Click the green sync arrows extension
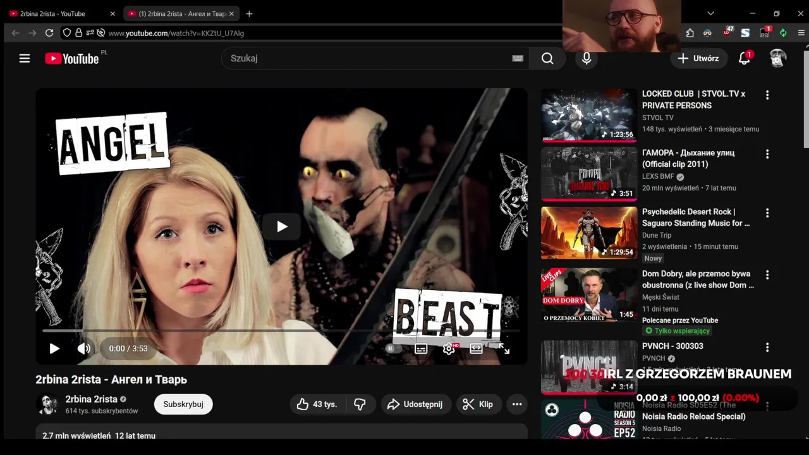 pos(783,33)
